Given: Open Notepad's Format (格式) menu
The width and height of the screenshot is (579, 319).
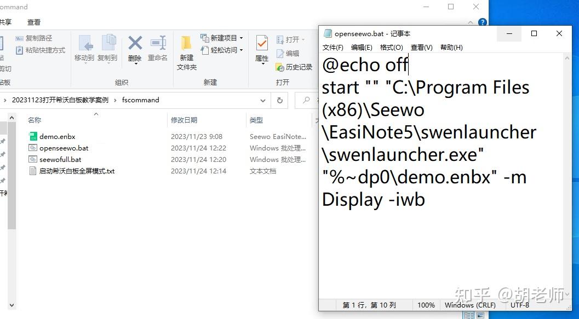Looking at the screenshot, I should coord(392,47).
